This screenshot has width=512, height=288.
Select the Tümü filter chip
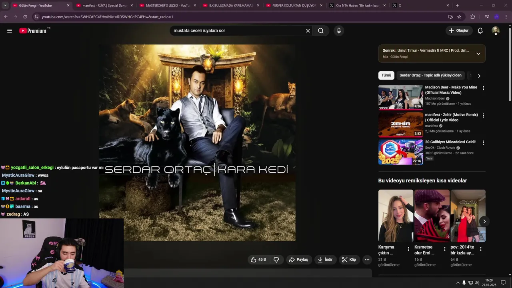coord(386,75)
